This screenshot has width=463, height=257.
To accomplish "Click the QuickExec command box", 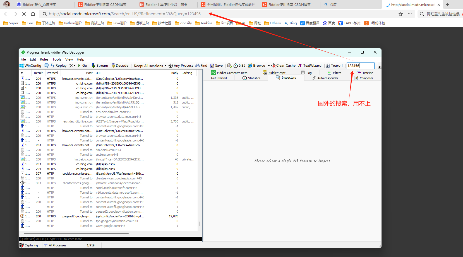I will (x=111, y=239).
